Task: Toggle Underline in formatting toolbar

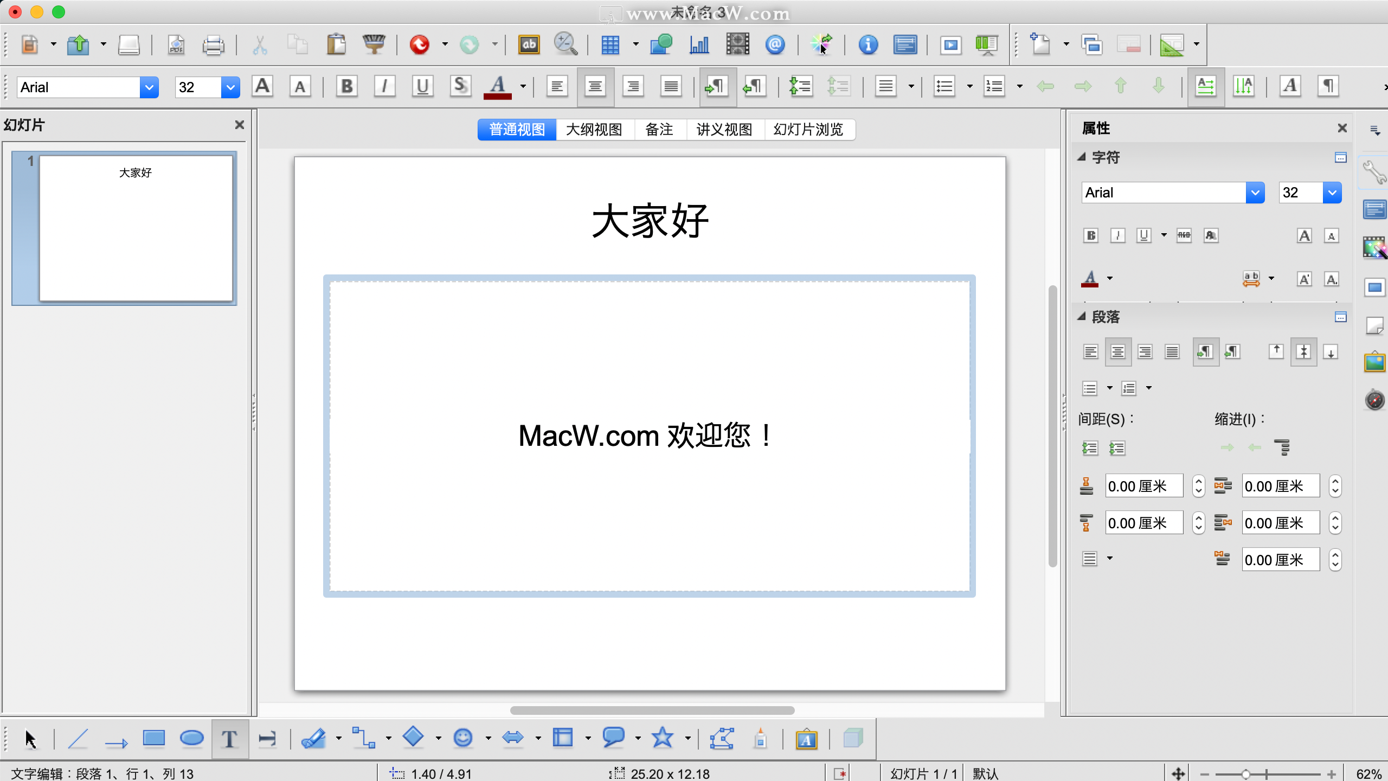Action: pyautogui.click(x=422, y=86)
